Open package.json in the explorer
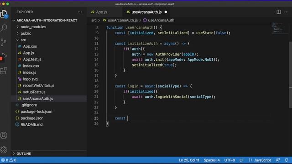 pos(32,118)
